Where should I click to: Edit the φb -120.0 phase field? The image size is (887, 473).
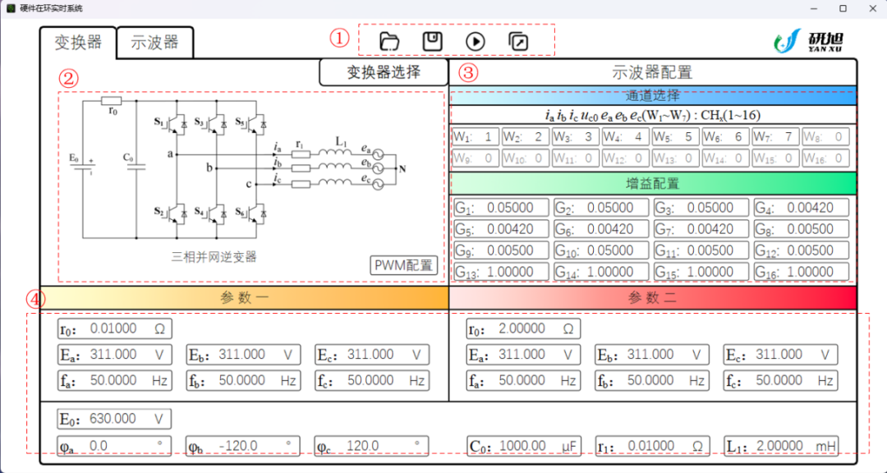(244, 446)
